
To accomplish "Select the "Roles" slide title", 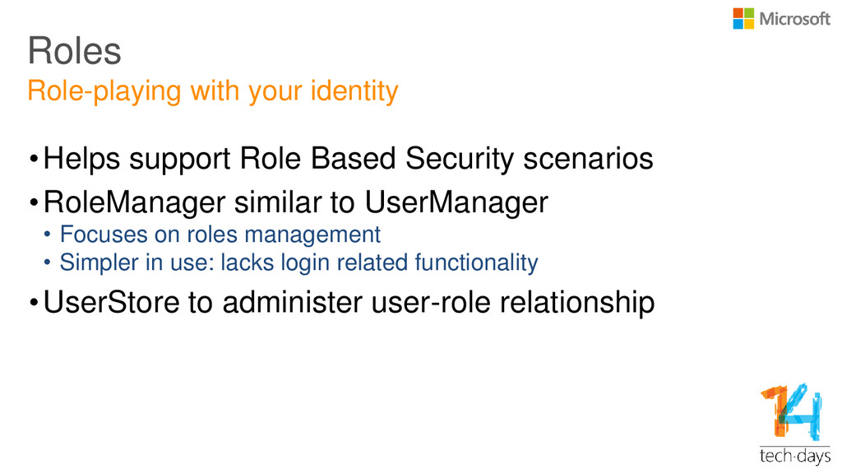I will tap(75, 51).
